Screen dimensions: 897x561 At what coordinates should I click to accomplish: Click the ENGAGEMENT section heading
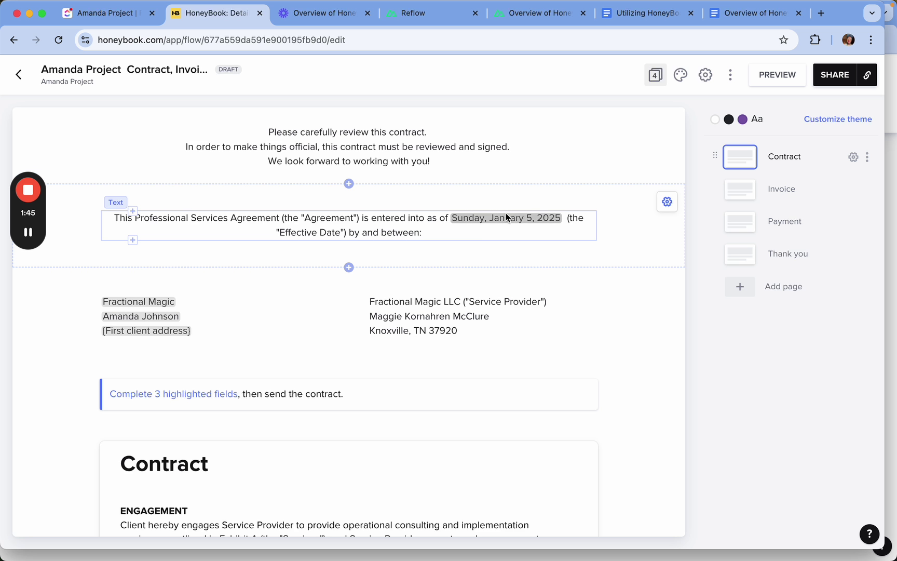click(154, 511)
